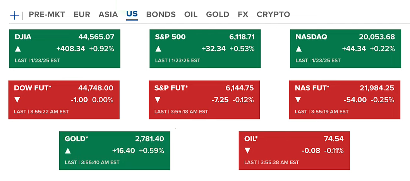This screenshot has width=410, height=181.
Task: Click the NASDAQ up arrow icon
Action: (x=298, y=49)
